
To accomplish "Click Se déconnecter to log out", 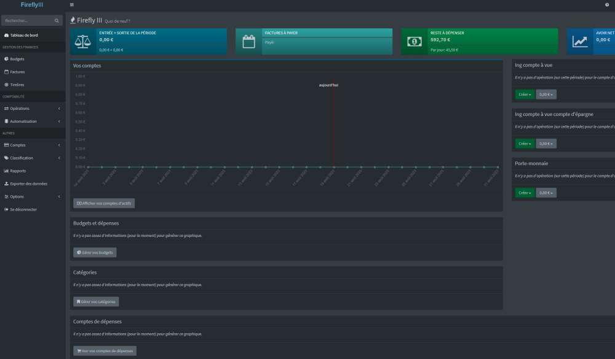I will [x=33, y=210].
